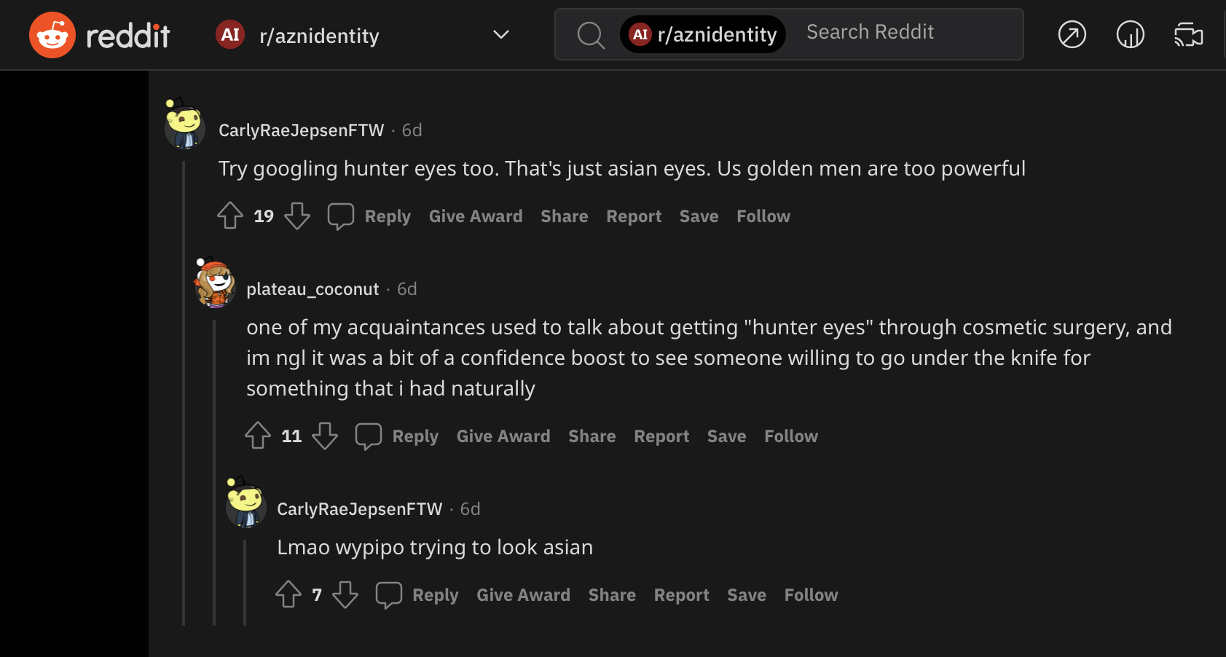The width and height of the screenshot is (1226, 657).
Task: Upvote the 'Lmao wypipo' comment
Action: pyautogui.click(x=288, y=594)
